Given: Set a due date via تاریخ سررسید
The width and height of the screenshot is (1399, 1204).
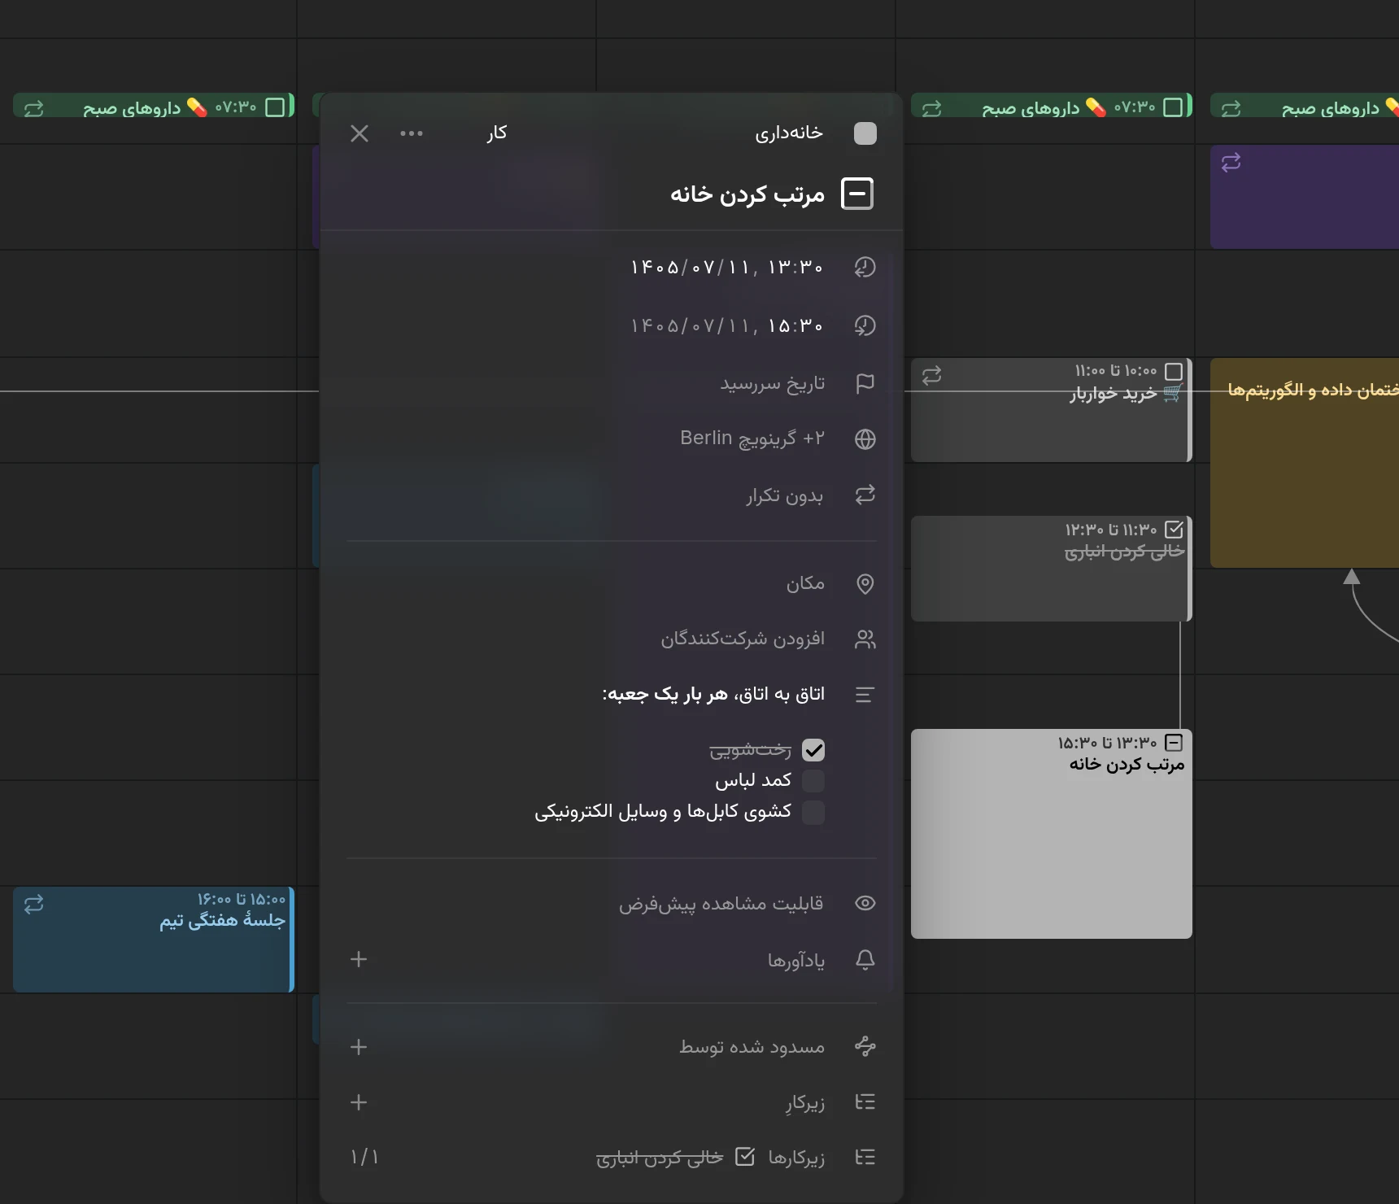Looking at the screenshot, I should coord(773,383).
